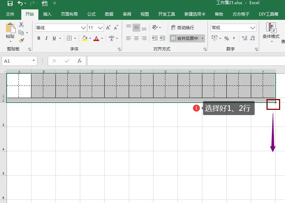Click the percent style icon
This screenshot has width=285, height=203.
[x=227, y=38]
